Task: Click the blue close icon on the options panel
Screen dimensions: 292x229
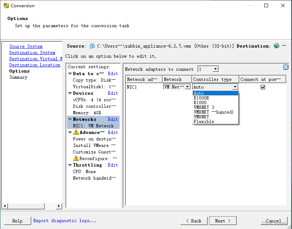Action: [286, 67]
